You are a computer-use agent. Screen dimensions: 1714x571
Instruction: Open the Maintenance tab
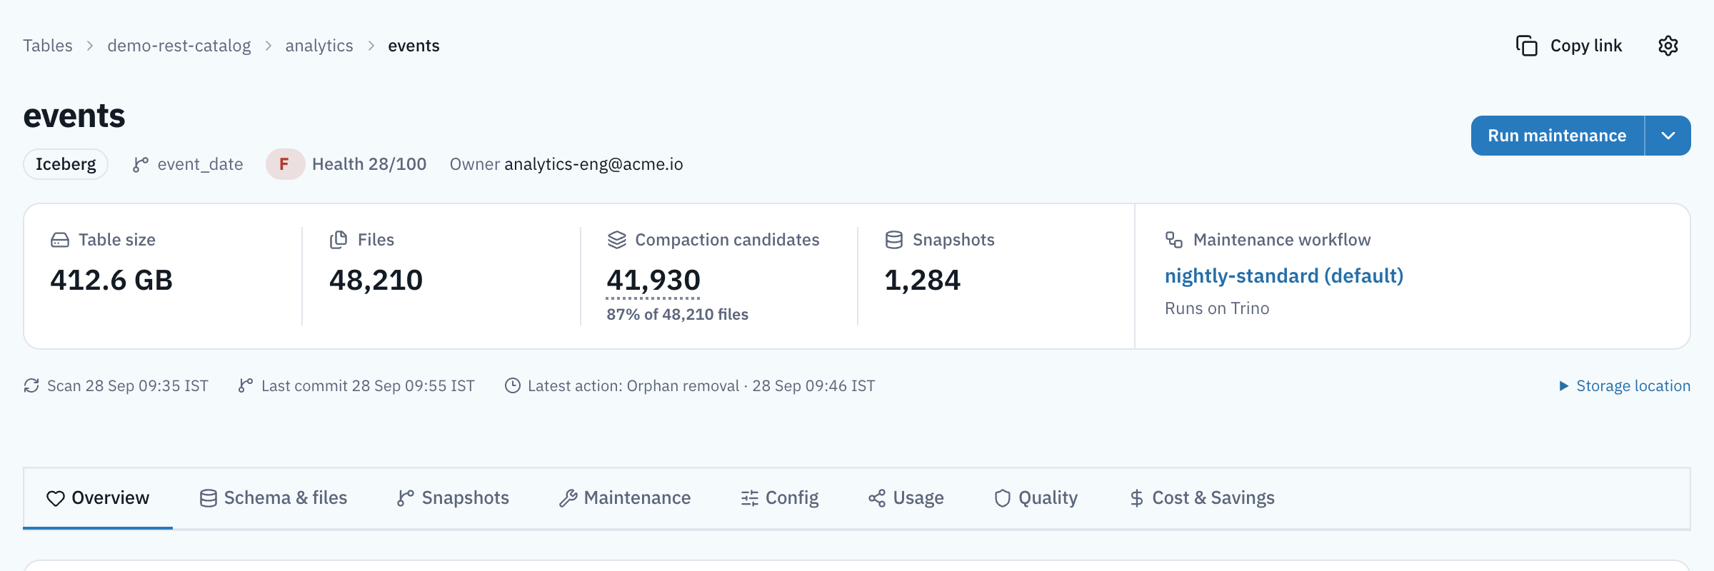coord(625,498)
